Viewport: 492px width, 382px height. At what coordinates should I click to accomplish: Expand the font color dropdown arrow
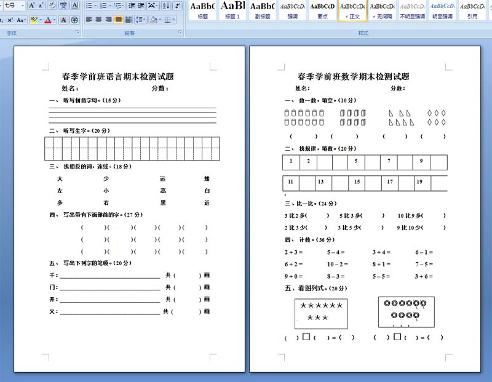pyautogui.click(x=54, y=20)
